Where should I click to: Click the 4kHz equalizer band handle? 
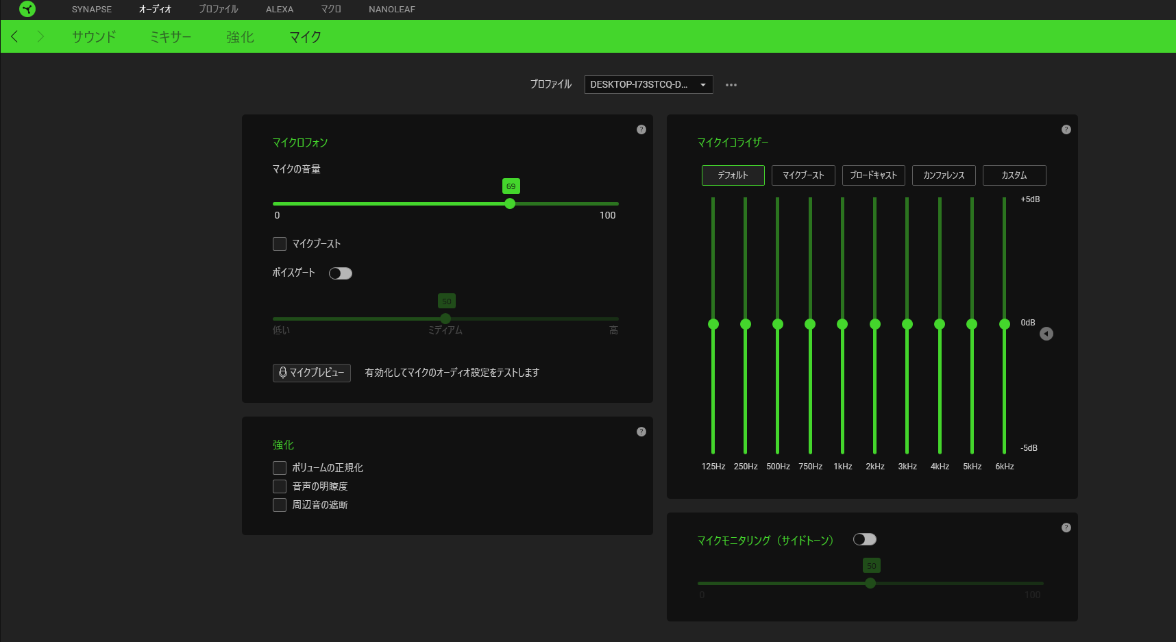pyautogui.click(x=940, y=324)
